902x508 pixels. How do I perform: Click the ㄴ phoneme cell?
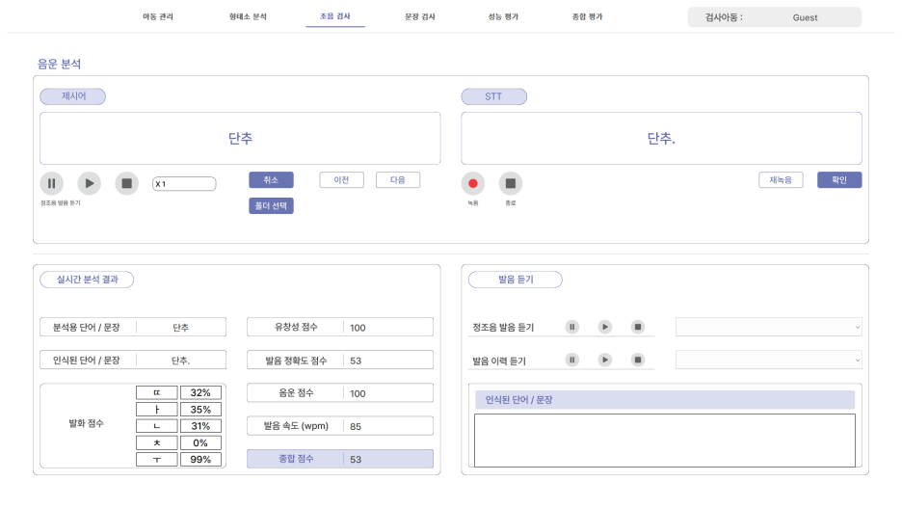point(156,426)
